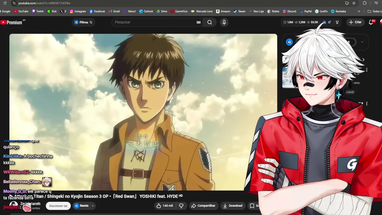
Task: Reload the page in browser
Action: 4,3
